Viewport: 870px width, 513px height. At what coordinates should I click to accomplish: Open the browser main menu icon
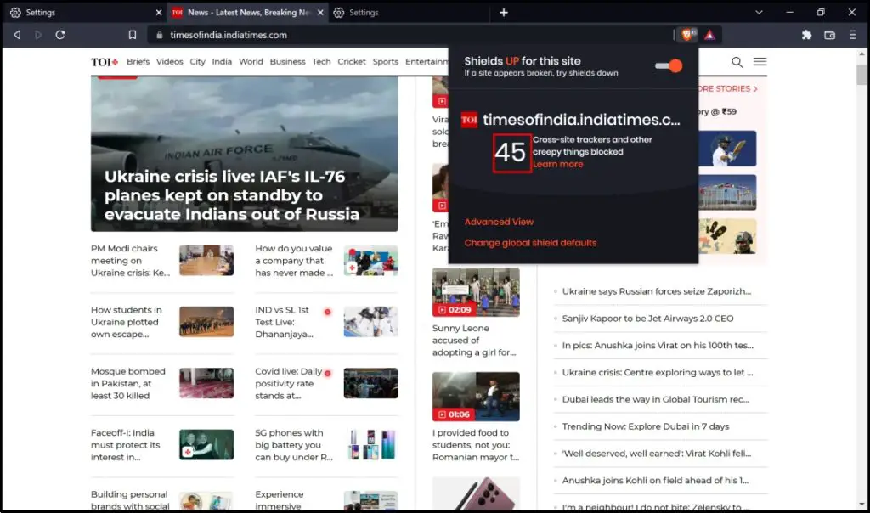pos(853,35)
